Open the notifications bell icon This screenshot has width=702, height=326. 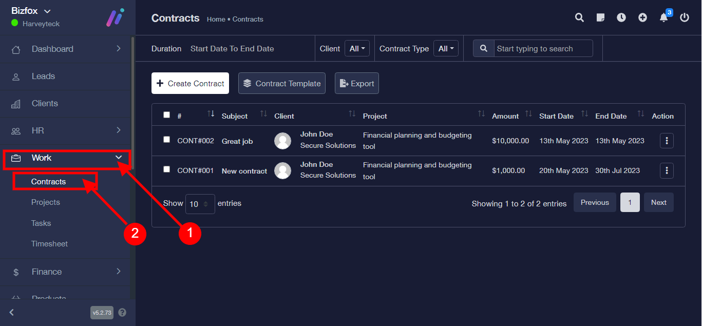[663, 18]
